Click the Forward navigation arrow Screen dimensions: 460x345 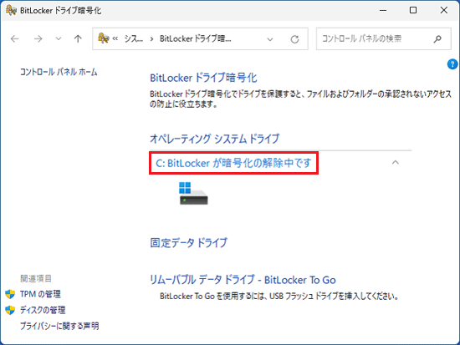click(x=38, y=38)
